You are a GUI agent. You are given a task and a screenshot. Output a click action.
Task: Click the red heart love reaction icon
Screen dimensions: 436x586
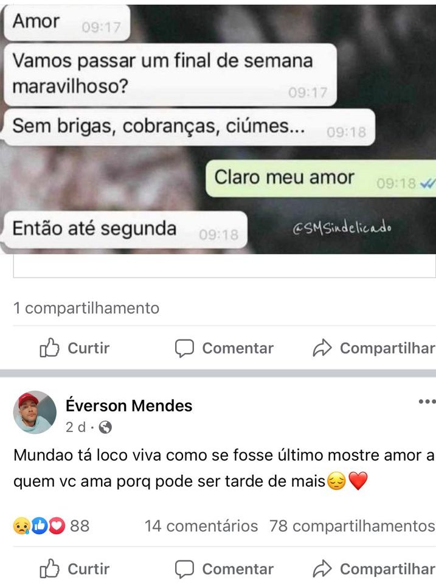(57, 526)
